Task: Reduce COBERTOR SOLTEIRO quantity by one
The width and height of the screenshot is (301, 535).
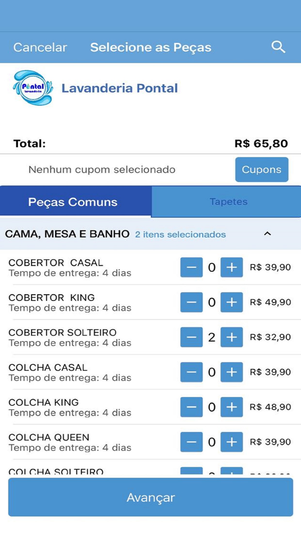Action: [x=191, y=337]
